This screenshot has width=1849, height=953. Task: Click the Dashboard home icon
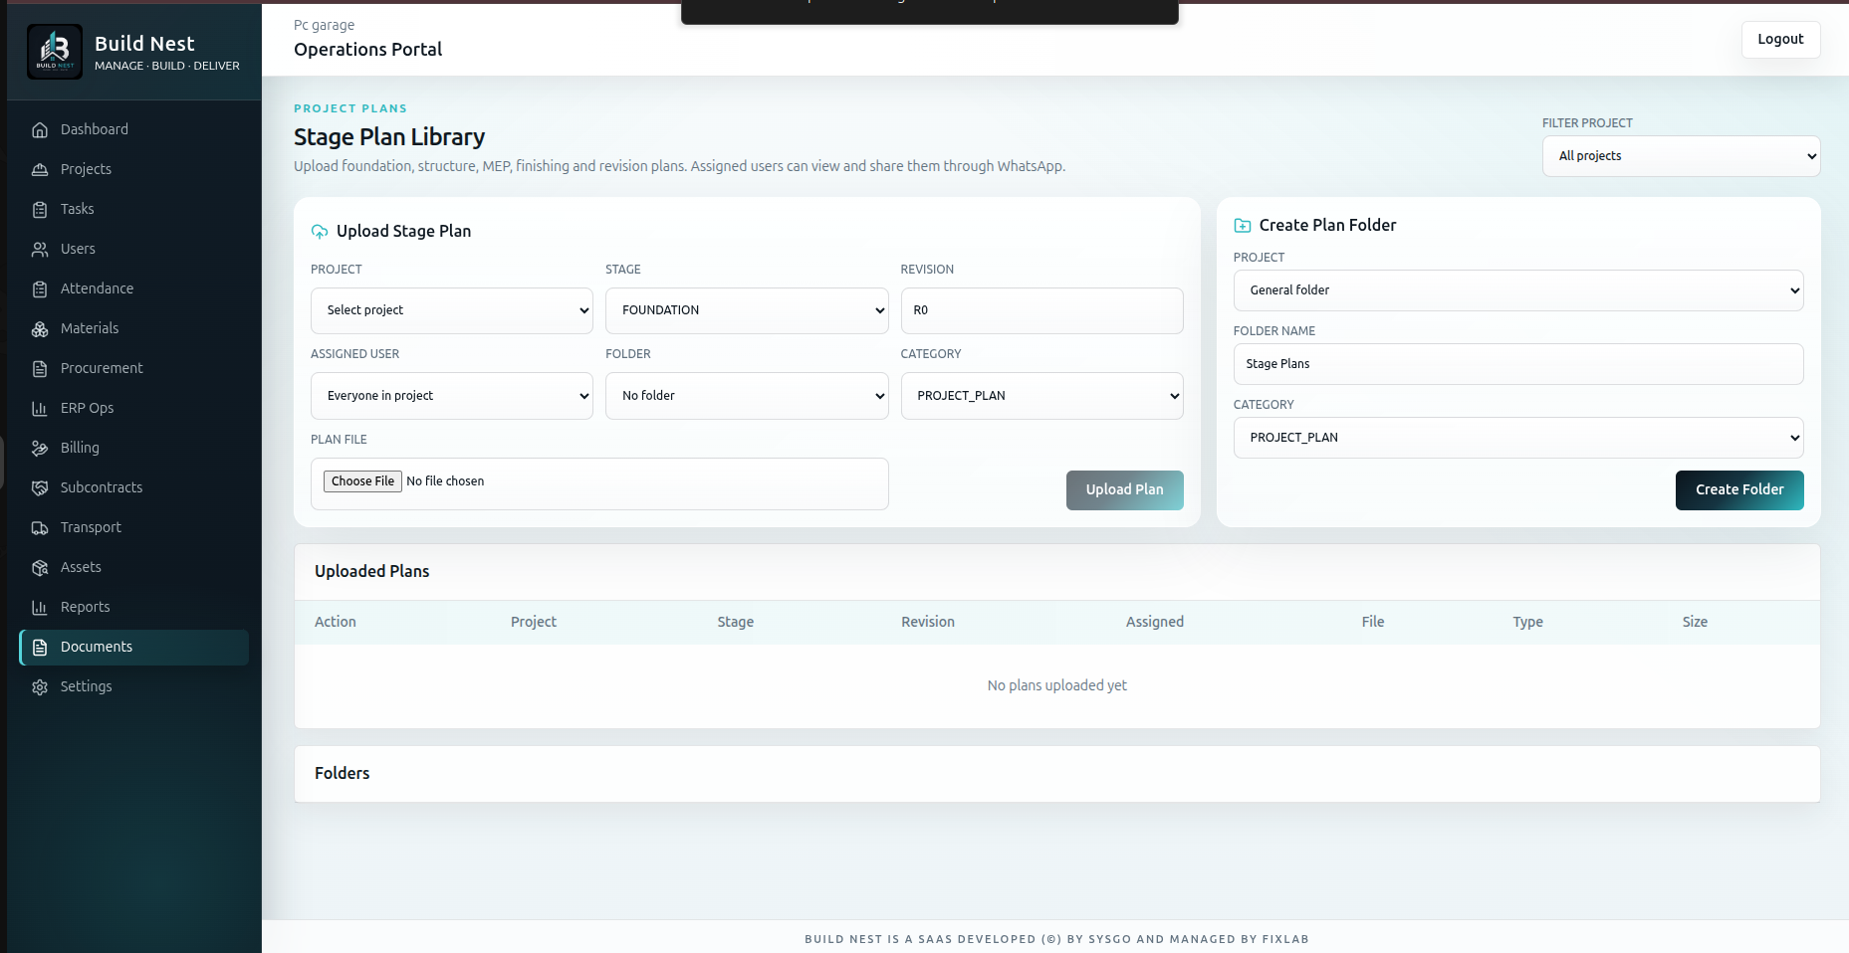[x=40, y=129]
